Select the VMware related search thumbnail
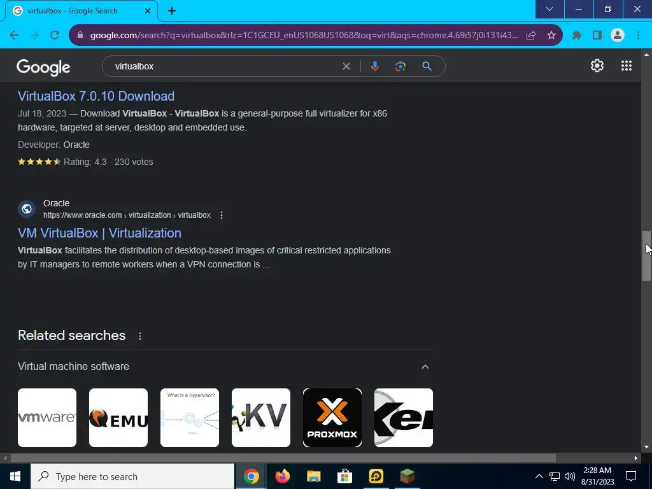This screenshot has width=652, height=489. click(x=47, y=418)
